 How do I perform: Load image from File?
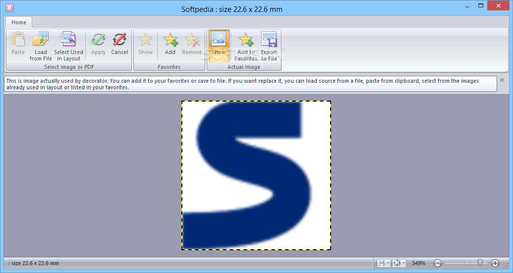click(x=41, y=46)
